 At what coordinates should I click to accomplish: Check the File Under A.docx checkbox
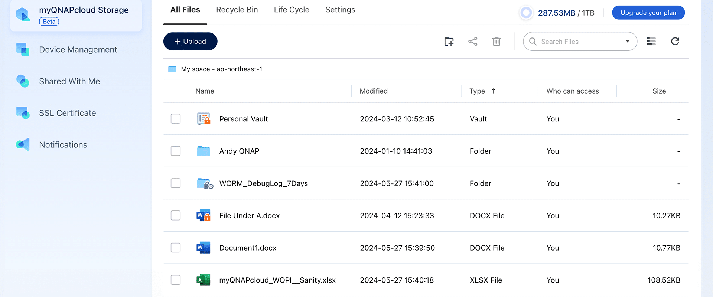[x=176, y=216]
